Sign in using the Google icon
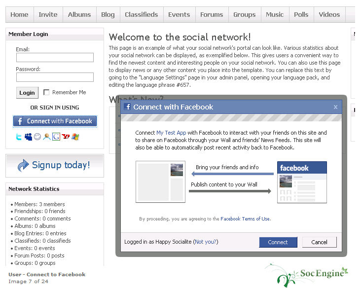 tap(56, 137)
